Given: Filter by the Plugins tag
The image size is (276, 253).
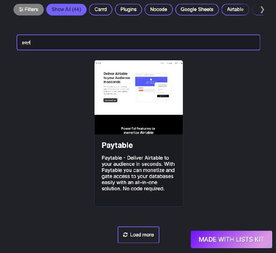Looking at the screenshot, I should [x=128, y=10].
